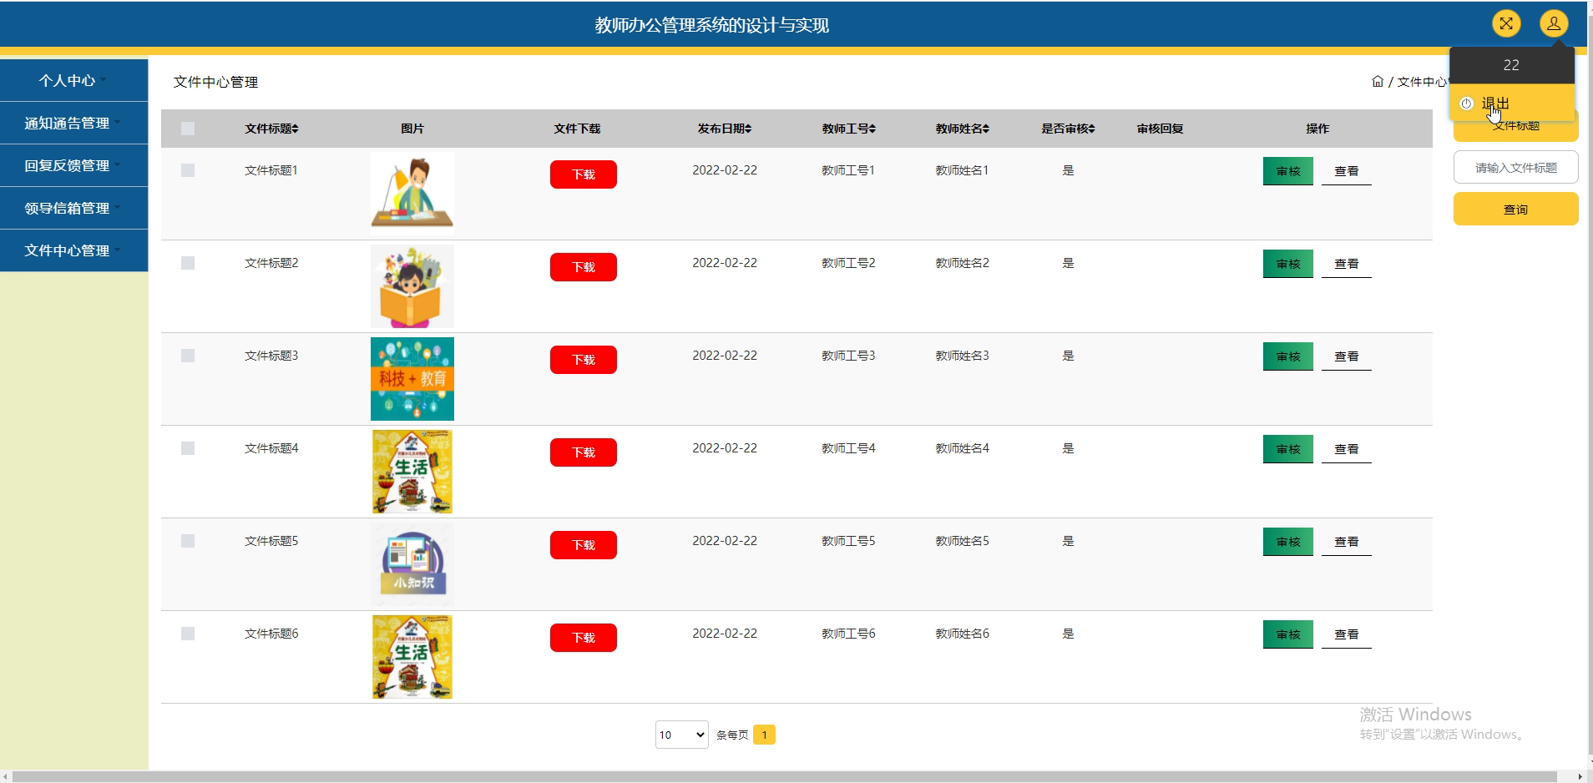The height and width of the screenshot is (783, 1593).
Task: Open the 生活 thumbnail of 文件标题4
Action: pos(412,472)
